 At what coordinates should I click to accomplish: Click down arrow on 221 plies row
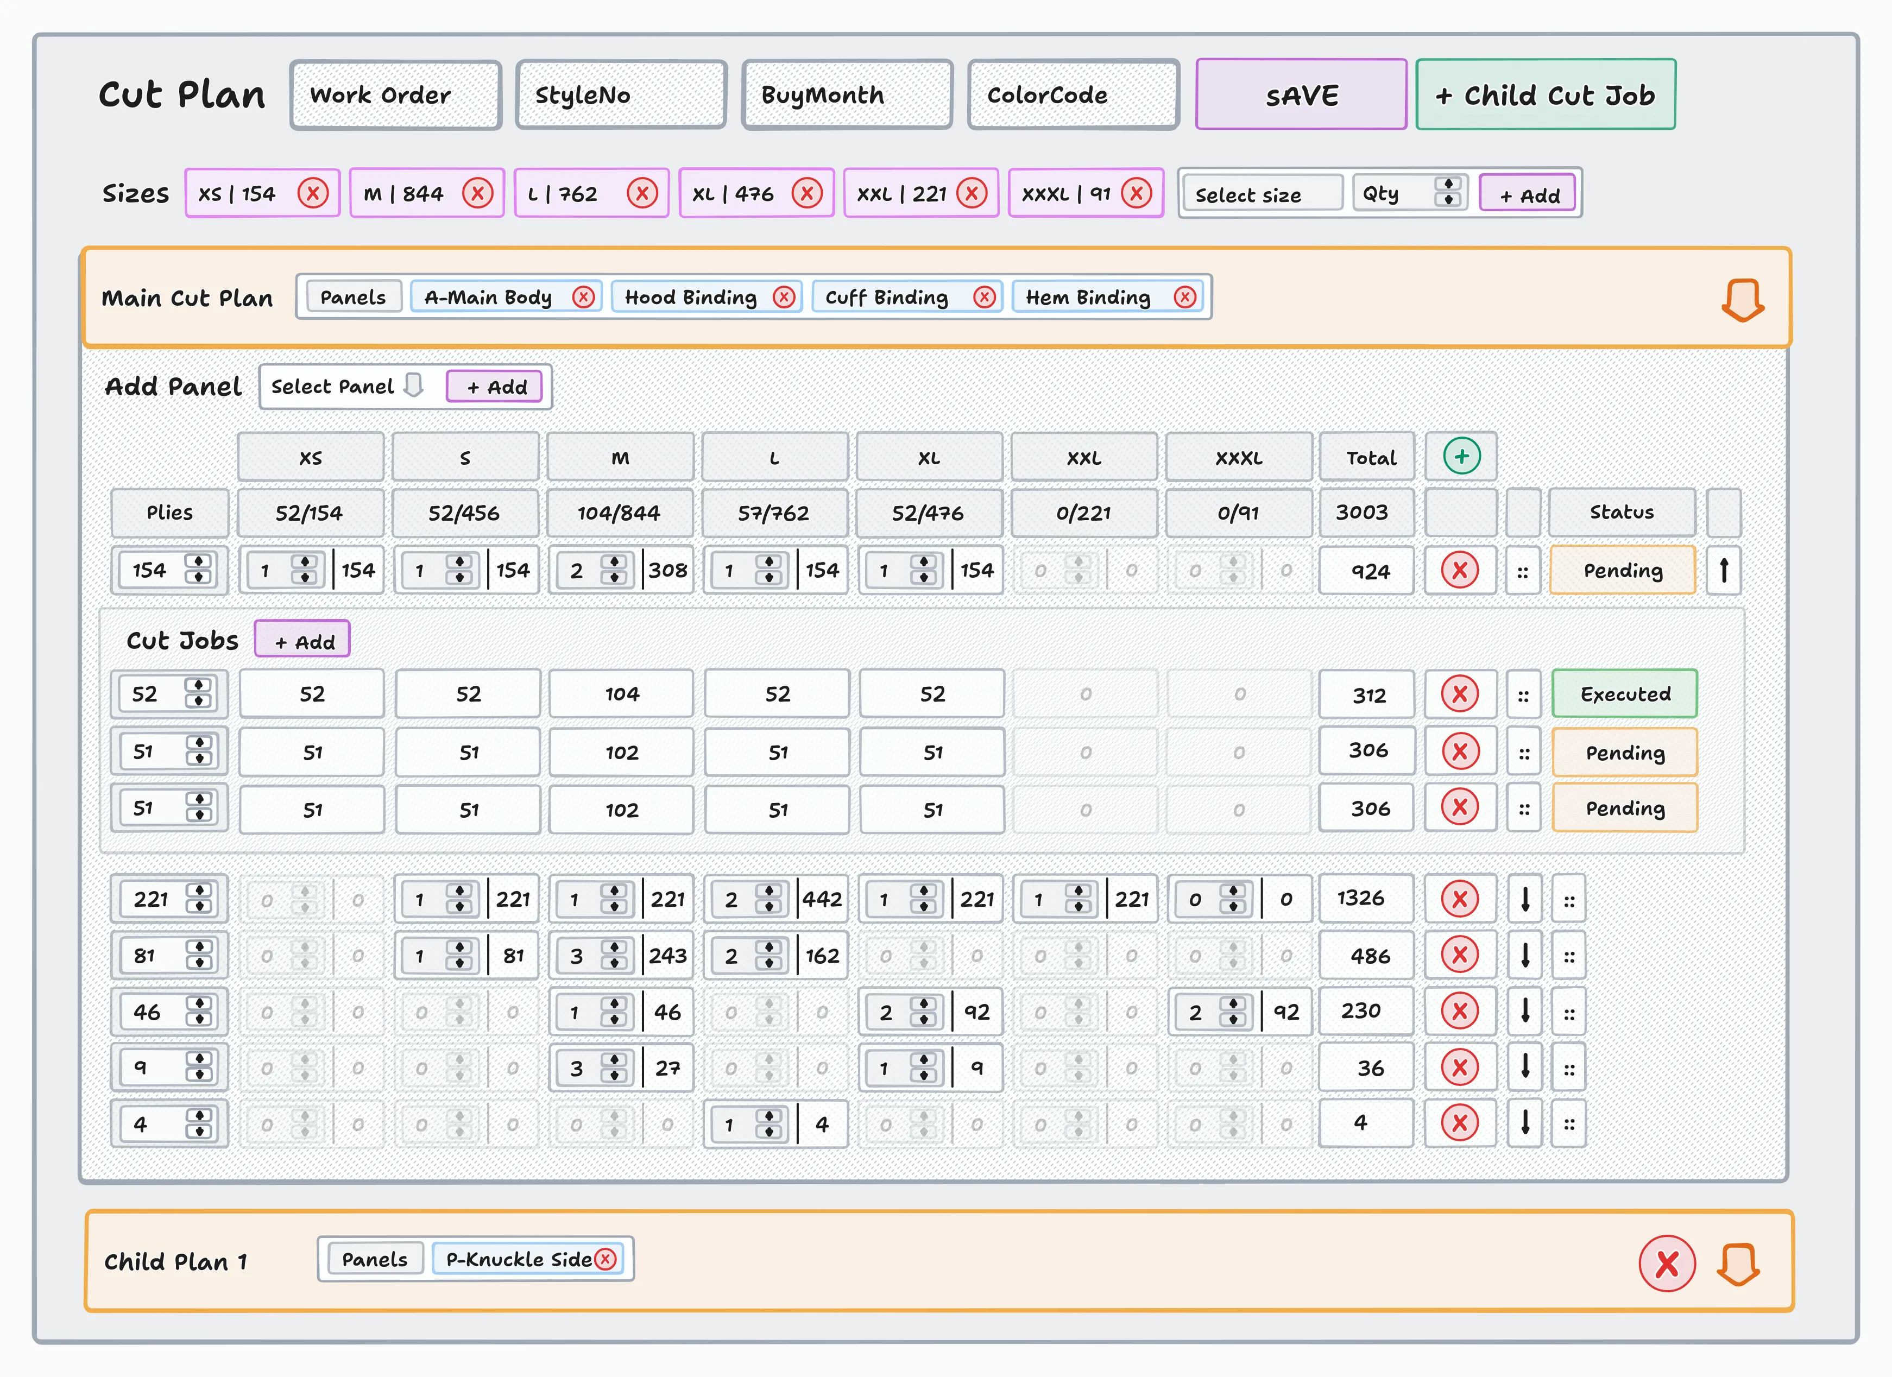click(x=1525, y=899)
